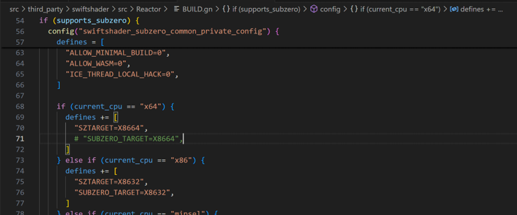Select 'if (current_cpu == "x64")' breadcrumb symbol
The image size is (517, 215).
tap(400, 10)
